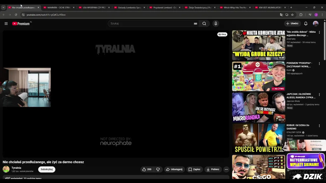Open AntyFakty channel name
The image size is (326, 183).
click(291, 39)
